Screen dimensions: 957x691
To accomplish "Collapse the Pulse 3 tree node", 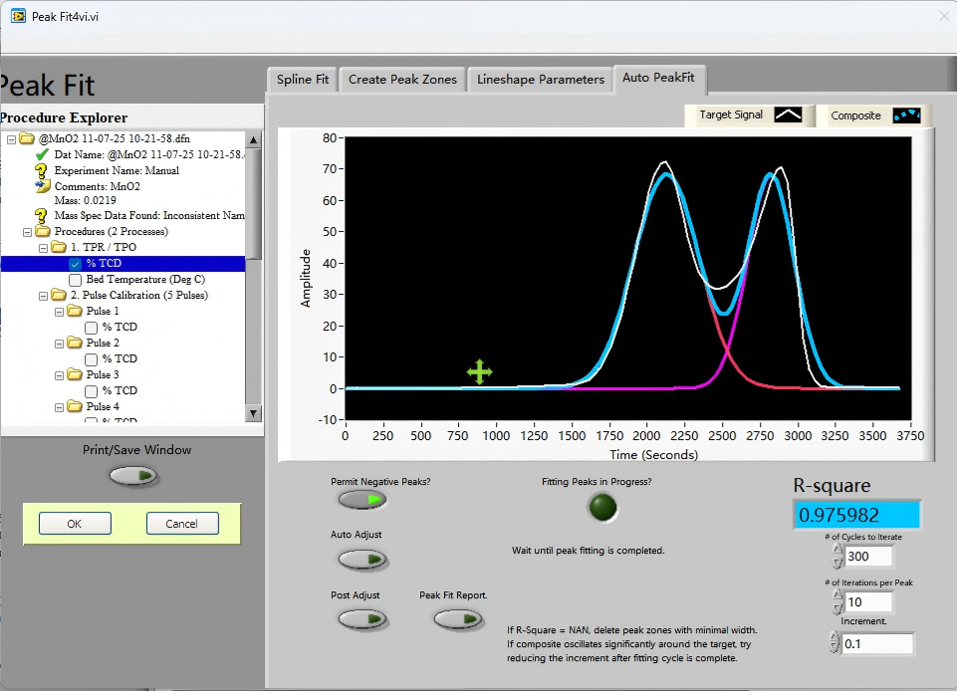I will click(x=59, y=375).
